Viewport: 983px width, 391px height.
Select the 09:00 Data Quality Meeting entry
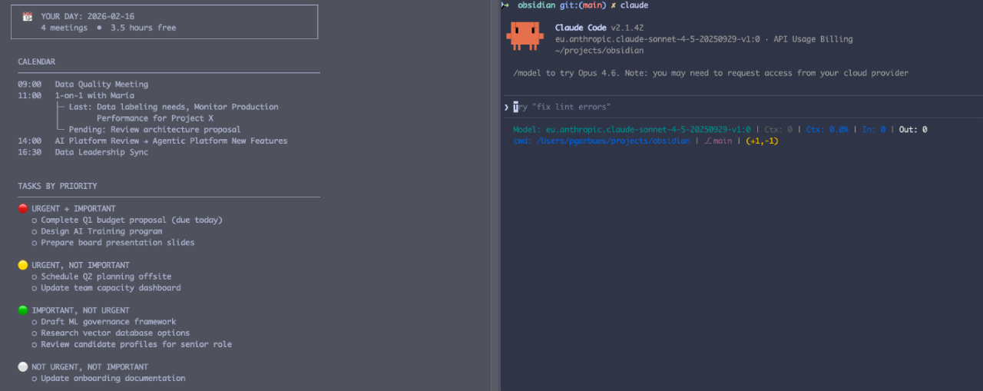point(83,84)
